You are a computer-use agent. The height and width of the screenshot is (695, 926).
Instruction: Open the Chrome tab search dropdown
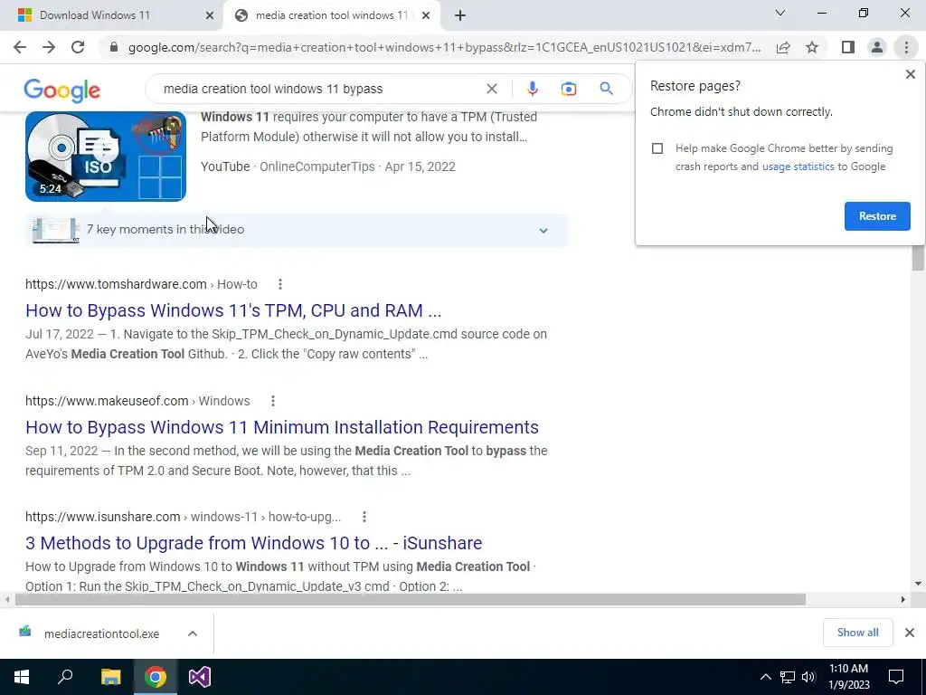click(780, 13)
